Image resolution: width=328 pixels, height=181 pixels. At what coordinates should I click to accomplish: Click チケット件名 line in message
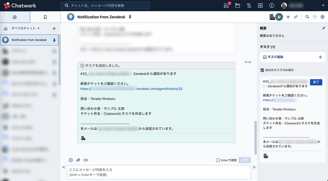tap(116, 114)
